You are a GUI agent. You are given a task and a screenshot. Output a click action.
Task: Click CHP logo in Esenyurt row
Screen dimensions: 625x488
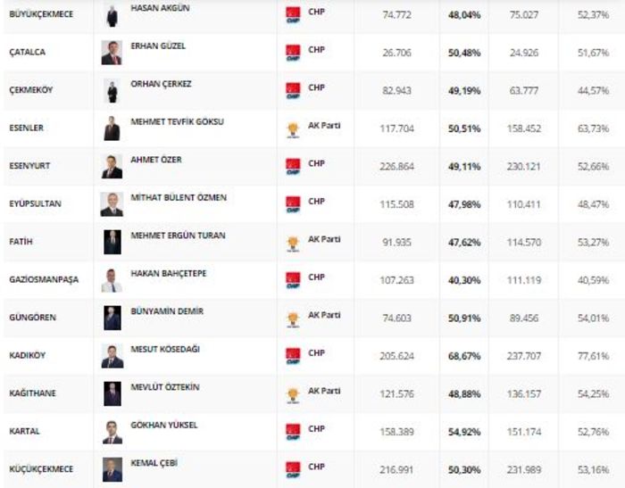[x=293, y=166]
